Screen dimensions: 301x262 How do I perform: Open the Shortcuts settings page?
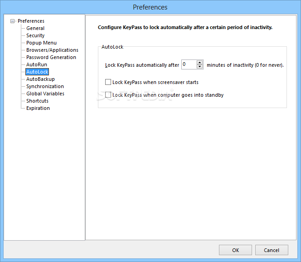pyautogui.click(x=38, y=101)
